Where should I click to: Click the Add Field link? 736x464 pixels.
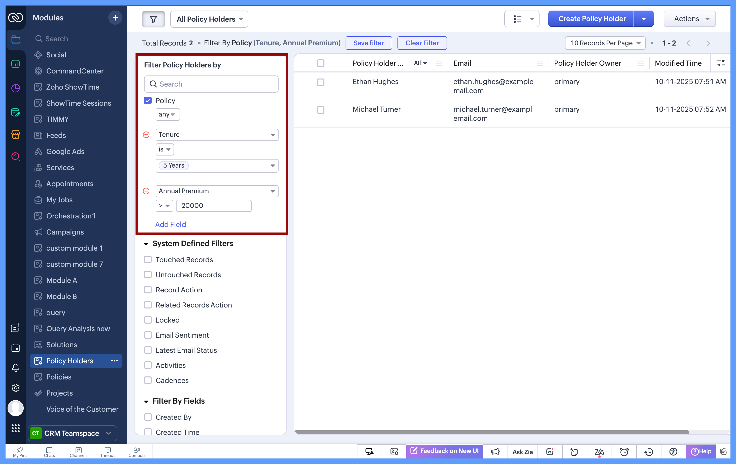(170, 224)
